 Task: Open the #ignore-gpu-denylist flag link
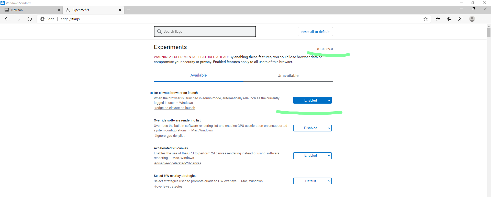tap(169, 136)
